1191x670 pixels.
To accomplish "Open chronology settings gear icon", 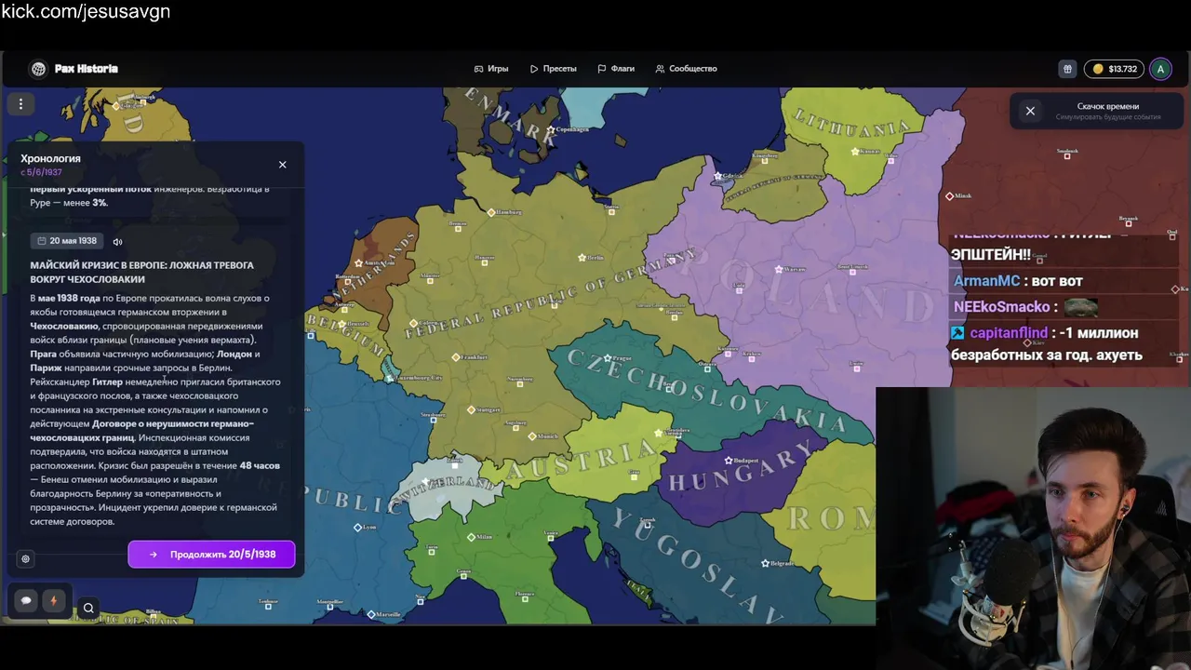I will pyautogui.click(x=25, y=559).
